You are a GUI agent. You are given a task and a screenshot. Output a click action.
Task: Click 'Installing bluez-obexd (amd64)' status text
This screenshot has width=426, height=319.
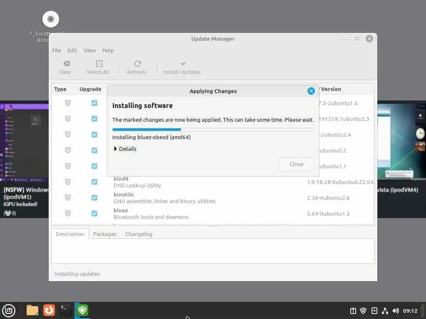tap(151, 137)
